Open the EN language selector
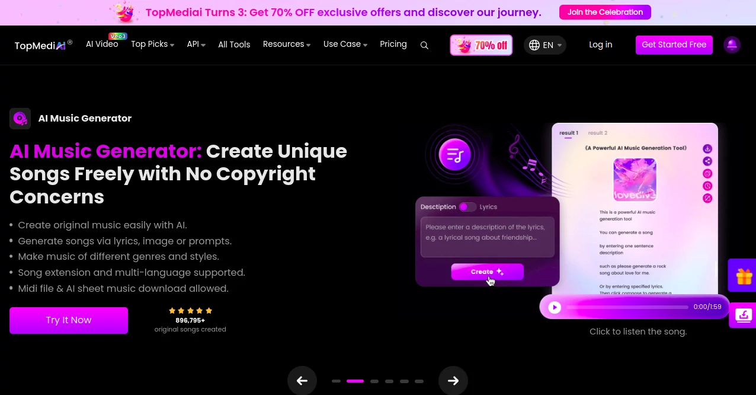The width and height of the screenshot is (756, 395). [544, 45]
